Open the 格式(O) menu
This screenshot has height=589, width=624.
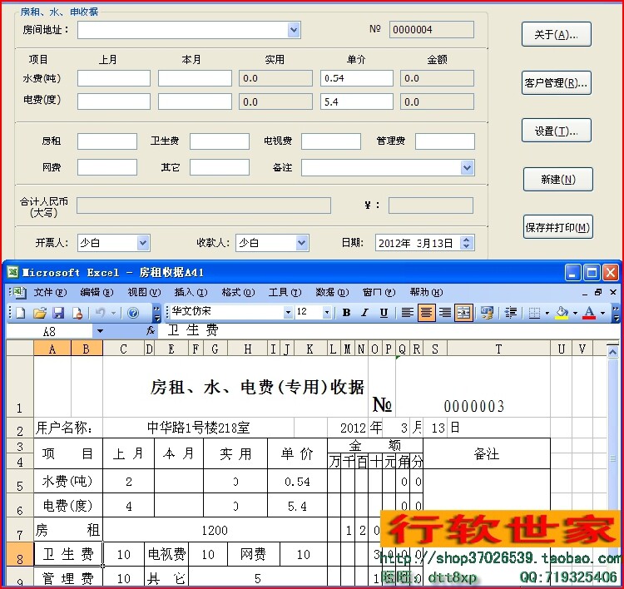[238, 293]
